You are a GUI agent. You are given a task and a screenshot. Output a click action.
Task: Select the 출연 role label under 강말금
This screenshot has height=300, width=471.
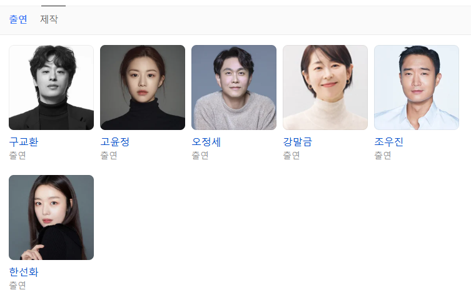coord(291,156)
